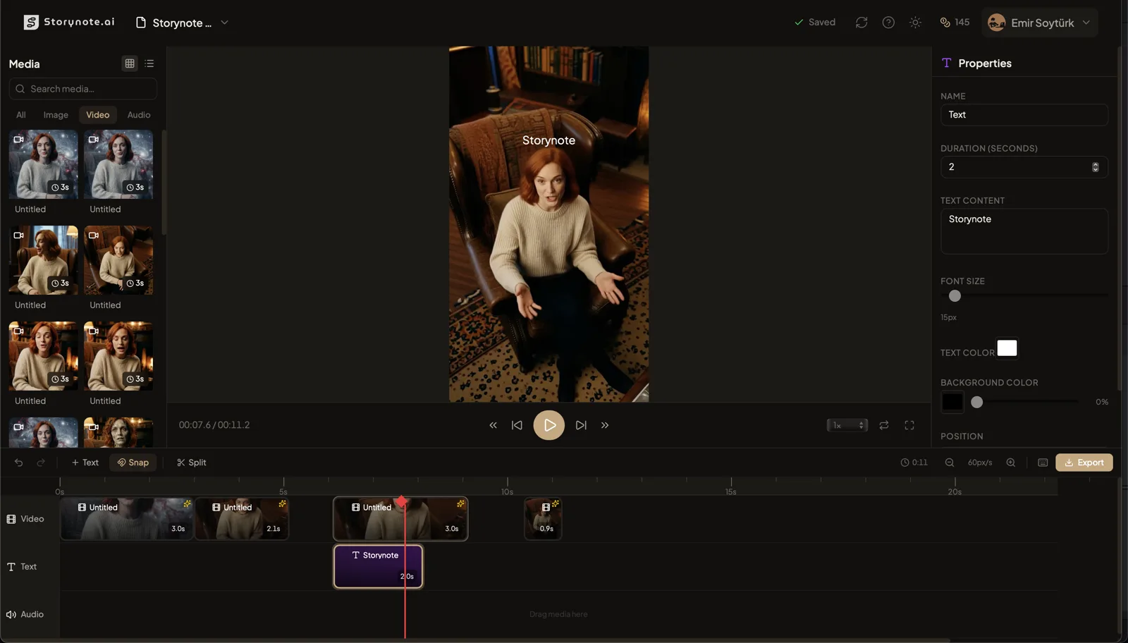Open keyboard shortcuts icon near Export
Viewport: 1128px width, 643px height.
1043,463
